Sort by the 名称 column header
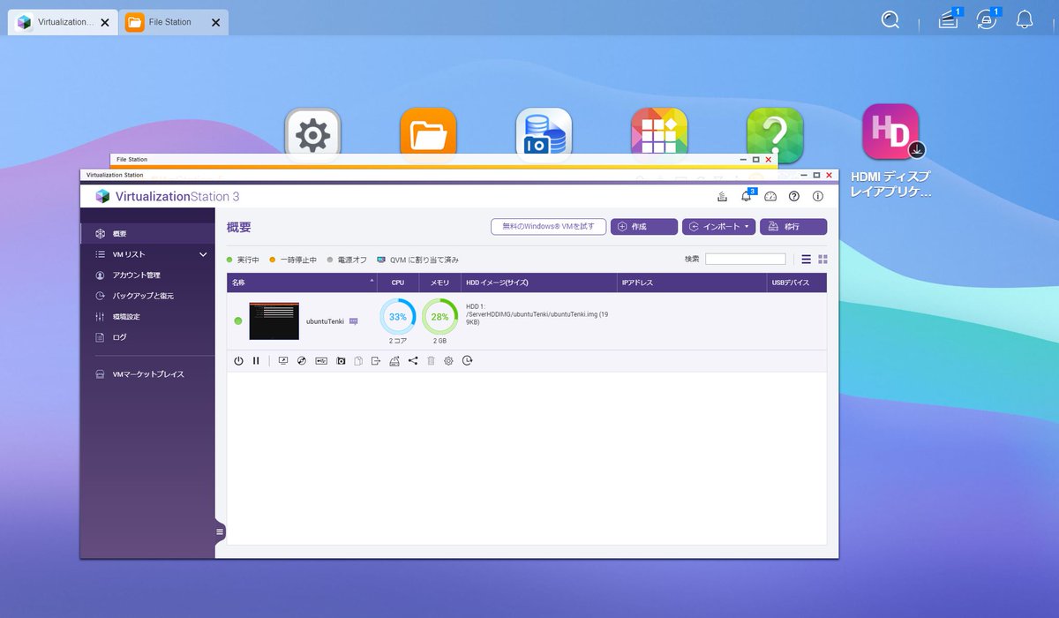This screenshot has width=1059, height=618. point(302,283)
